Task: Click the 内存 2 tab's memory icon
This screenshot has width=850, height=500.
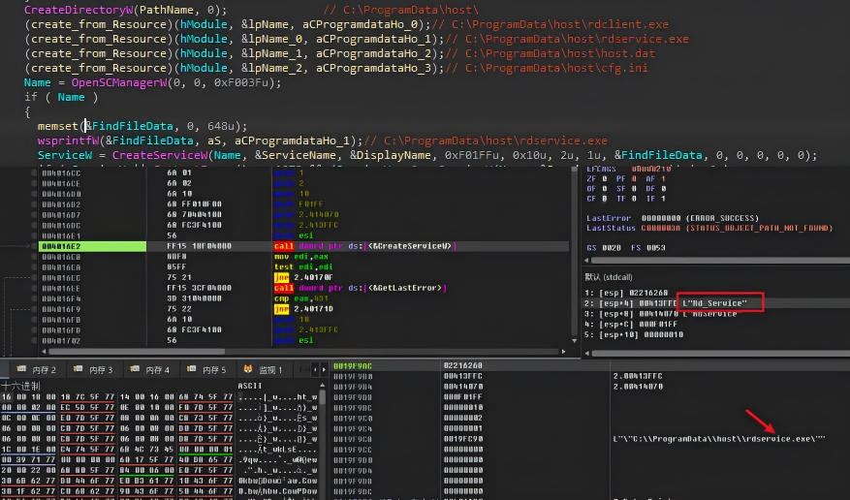Action: click(x=21, y=369)
